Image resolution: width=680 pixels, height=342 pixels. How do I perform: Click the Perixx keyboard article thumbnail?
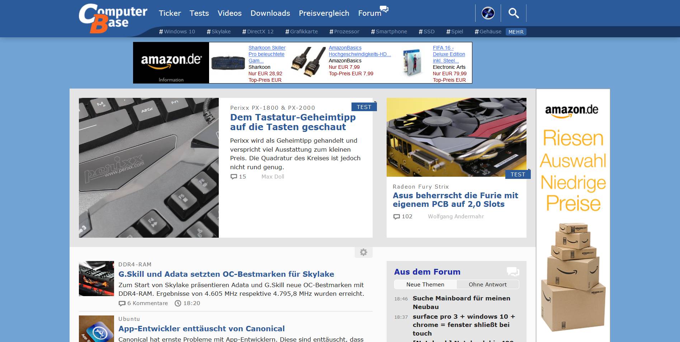(149, 168)
